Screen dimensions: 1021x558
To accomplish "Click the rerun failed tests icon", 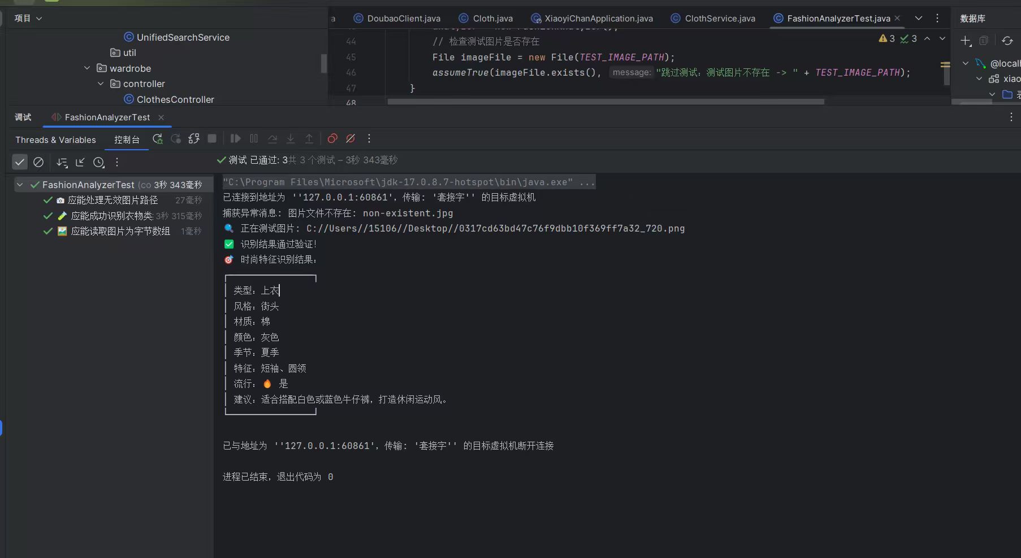I will pyautogui.click(x=176, y=139).
